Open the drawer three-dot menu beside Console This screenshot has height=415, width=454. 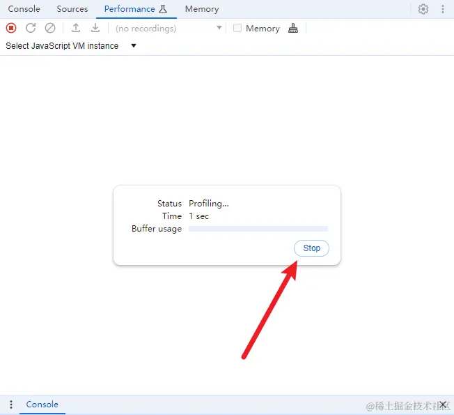point(11,405)
